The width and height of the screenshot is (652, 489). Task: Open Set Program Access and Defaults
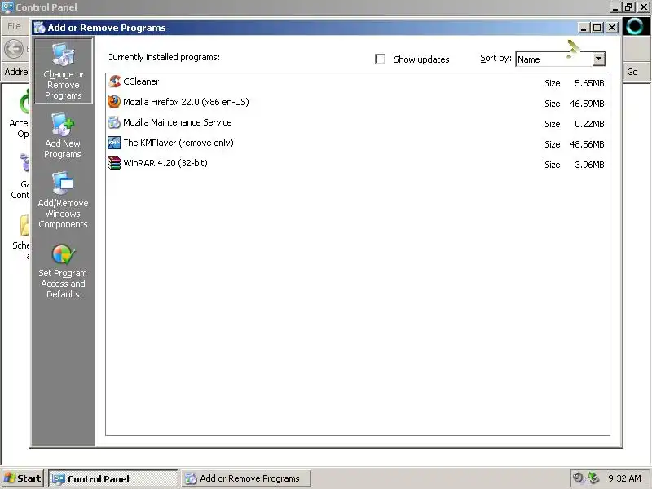pyautogui.click(x=63, y=271)
